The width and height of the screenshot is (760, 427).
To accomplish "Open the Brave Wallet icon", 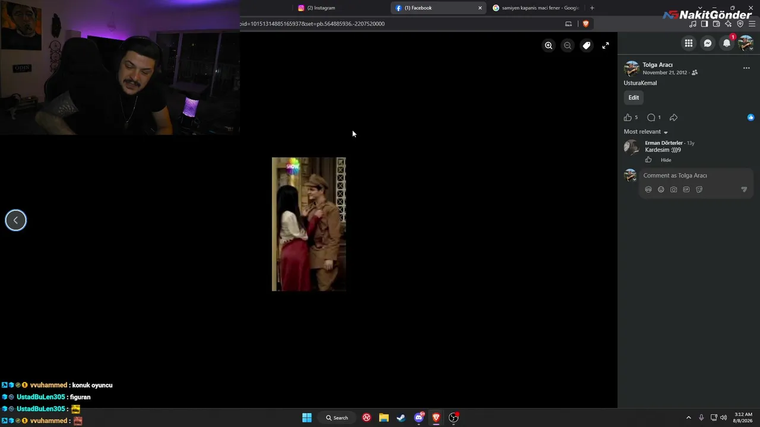I will (x=716, y=24).
